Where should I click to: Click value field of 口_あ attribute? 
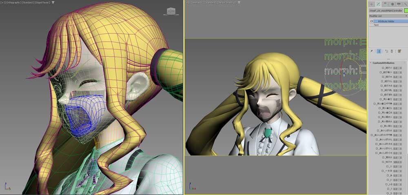[x=397, y=175]
